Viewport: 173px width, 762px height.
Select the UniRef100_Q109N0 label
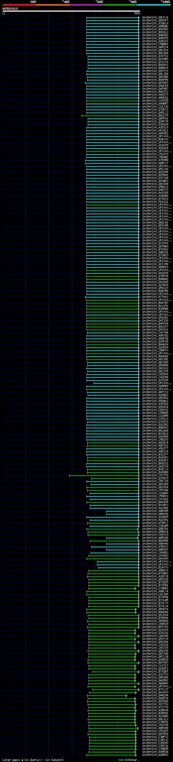(155, 59)
